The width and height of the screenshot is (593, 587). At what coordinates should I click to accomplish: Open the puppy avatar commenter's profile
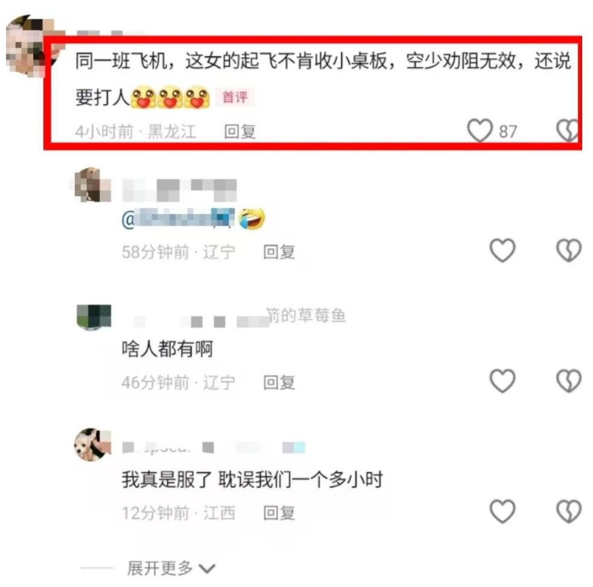[92, 445]
